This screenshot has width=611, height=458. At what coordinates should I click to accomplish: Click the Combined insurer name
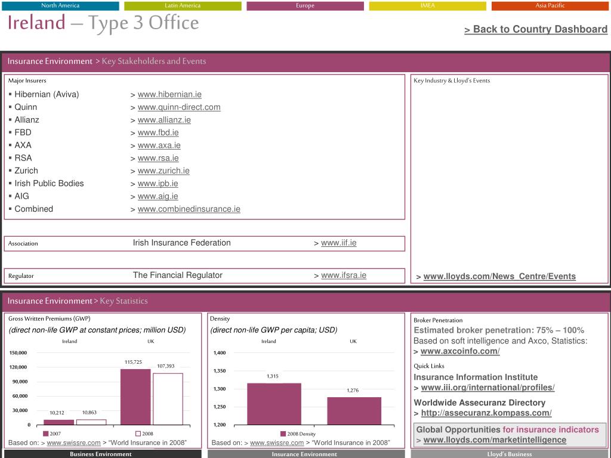tap(33, 209)
